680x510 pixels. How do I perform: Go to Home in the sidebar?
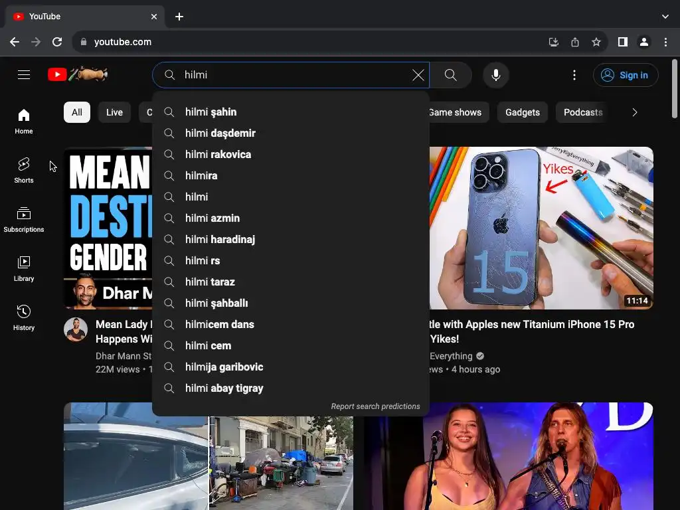24,122
